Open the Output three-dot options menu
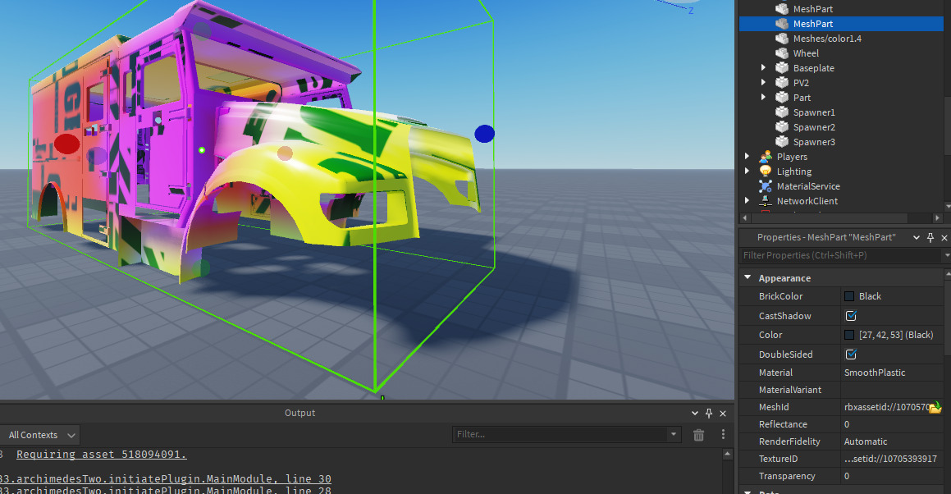Image resolution: width=951 pixels, height=494 pixels. pos(723,435)
